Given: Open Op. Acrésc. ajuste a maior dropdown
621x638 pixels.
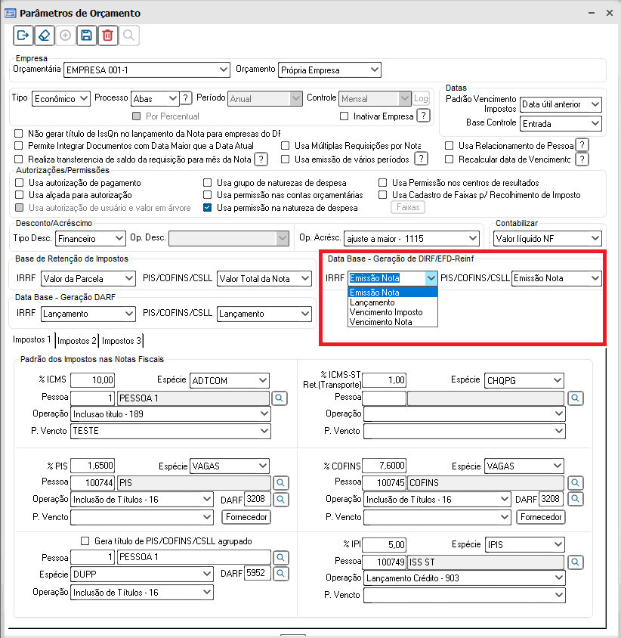Looking at the screenshot, I should tap(412, 238).
